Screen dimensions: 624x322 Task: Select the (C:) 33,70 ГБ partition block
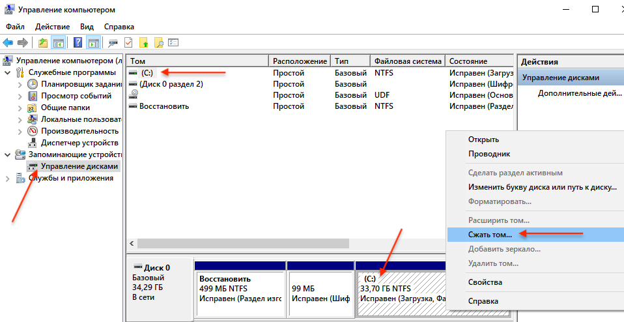402,294
